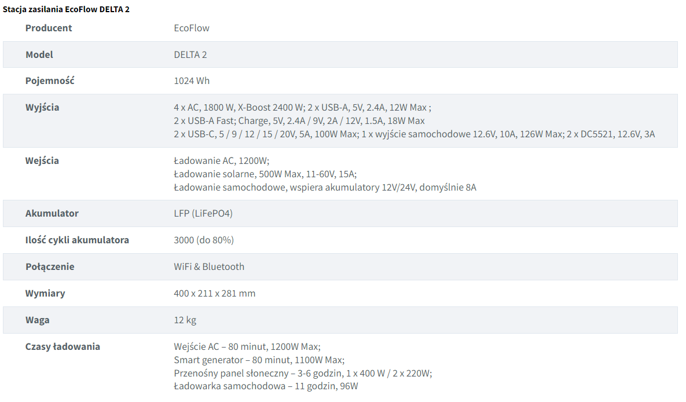This screenshot has height=402, width=686.
Task: Select the Czasy ładowania label
Action: (x=63, y=347)
